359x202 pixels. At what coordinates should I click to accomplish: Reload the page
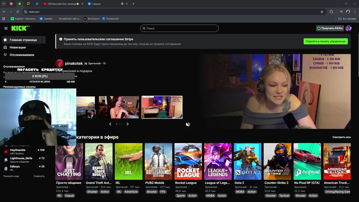17,12
